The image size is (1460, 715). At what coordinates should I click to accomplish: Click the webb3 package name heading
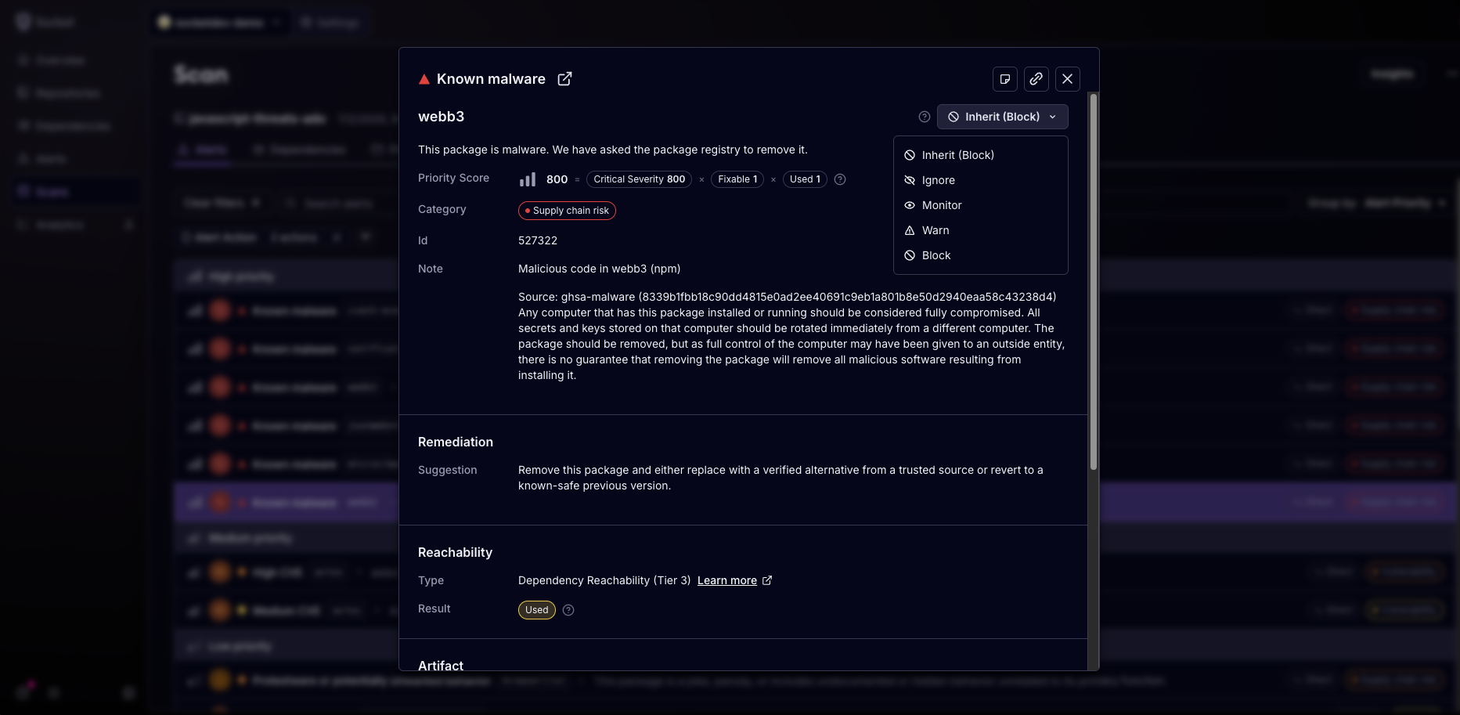442,117
